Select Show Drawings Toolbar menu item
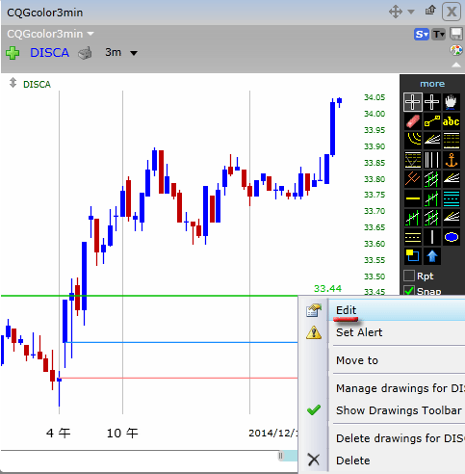465x474 pixels. point(397,410)
